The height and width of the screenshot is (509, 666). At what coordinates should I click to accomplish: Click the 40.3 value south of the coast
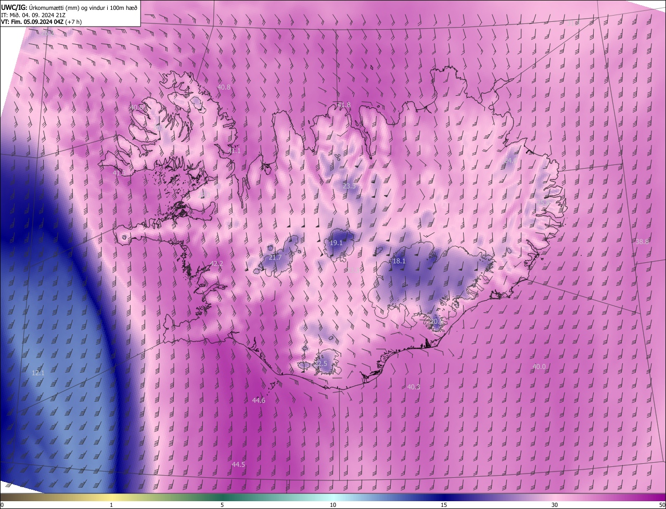pyautogui.click(x=414, y=387)
